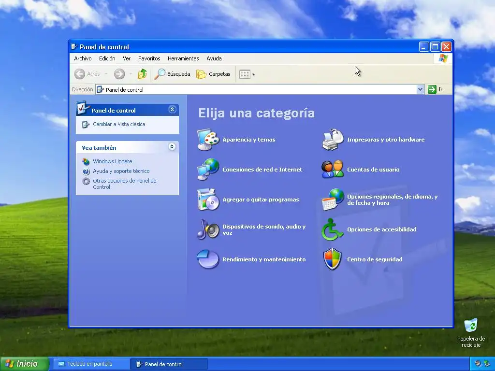495x371 pixels.
Task: Collapse the Panel de control sidebar section
Action: [173, 110]
